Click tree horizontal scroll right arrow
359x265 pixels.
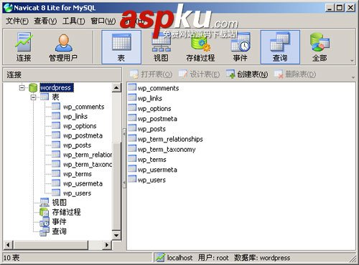[107, 245]
